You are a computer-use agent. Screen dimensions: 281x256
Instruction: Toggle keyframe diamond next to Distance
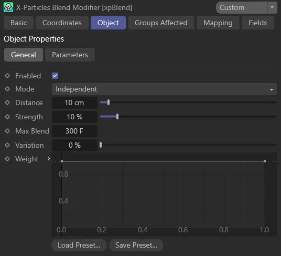(7, 103)
